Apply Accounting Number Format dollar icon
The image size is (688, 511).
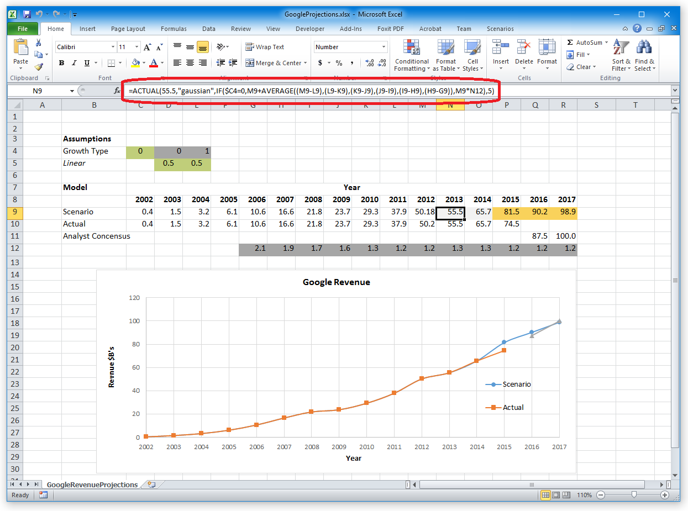pyautogui.click(x=320, y=63)
